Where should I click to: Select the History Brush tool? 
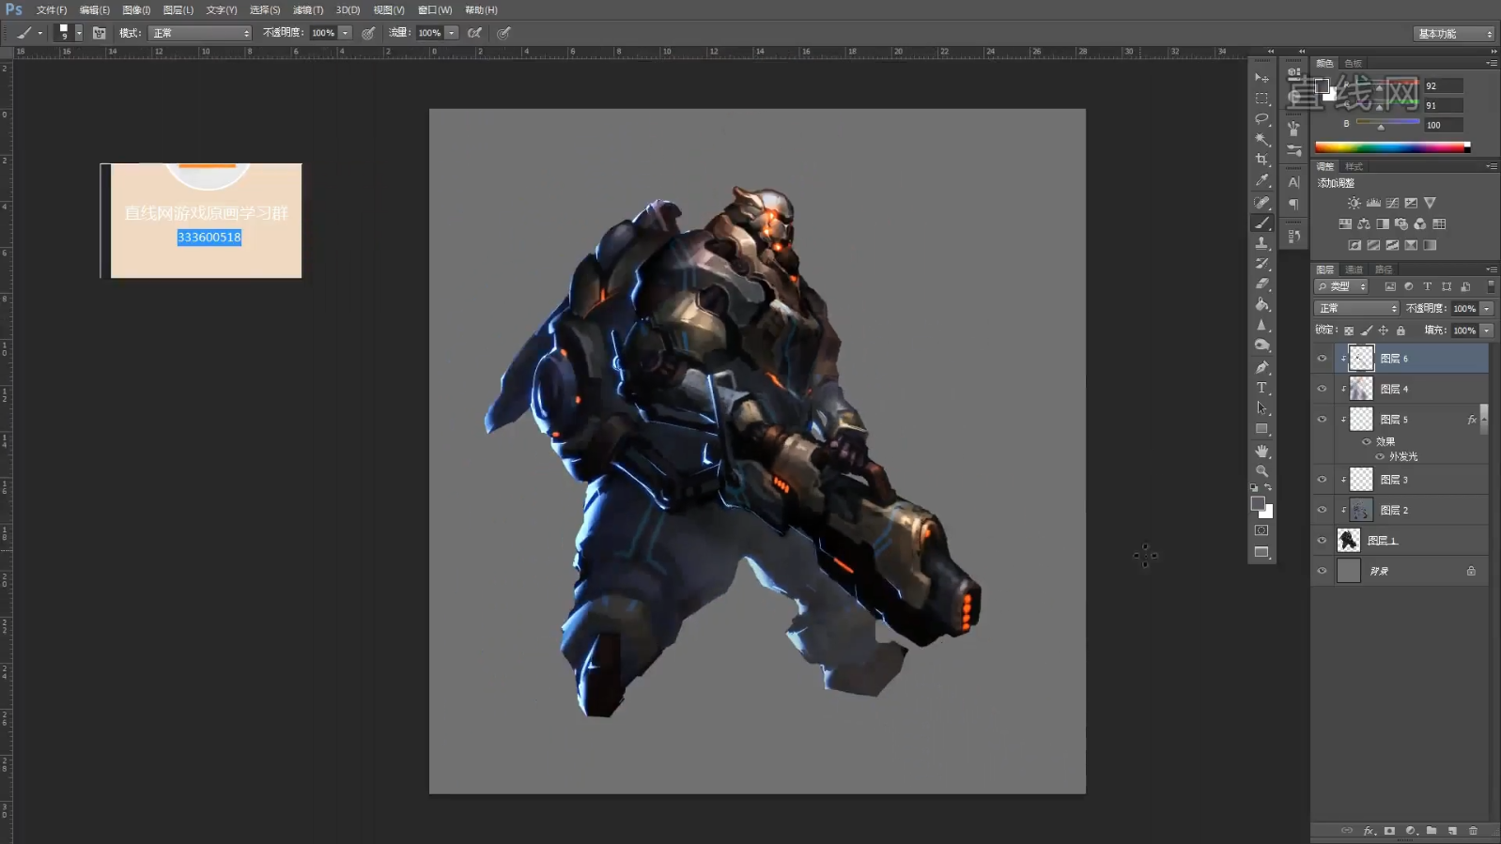click(1261, 264)
